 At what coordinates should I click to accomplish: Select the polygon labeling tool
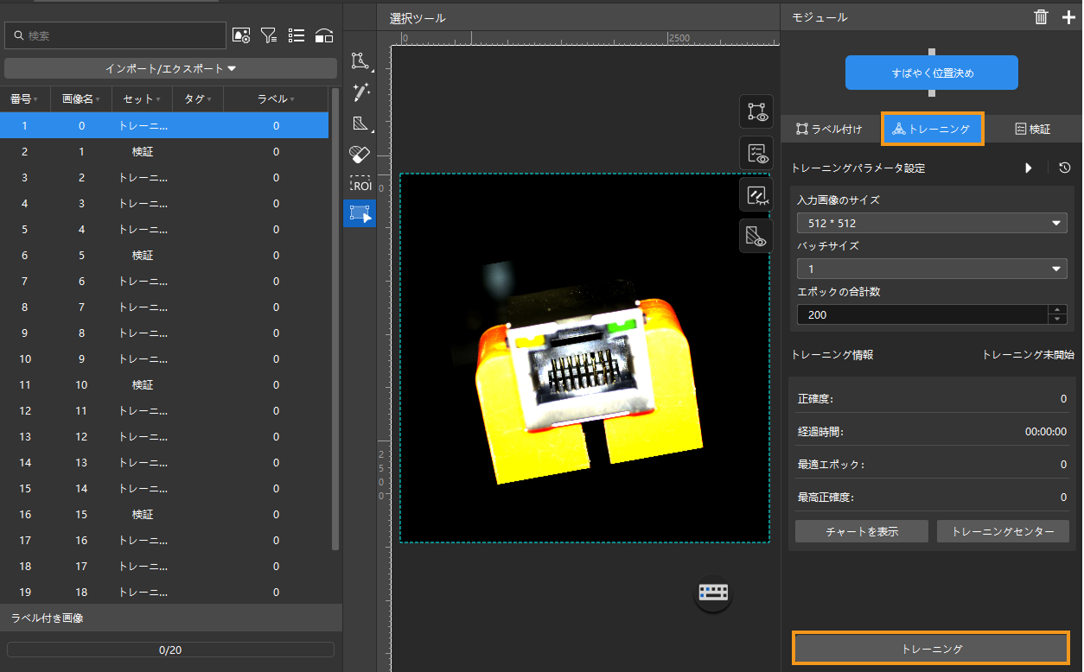tap(360, 60)
